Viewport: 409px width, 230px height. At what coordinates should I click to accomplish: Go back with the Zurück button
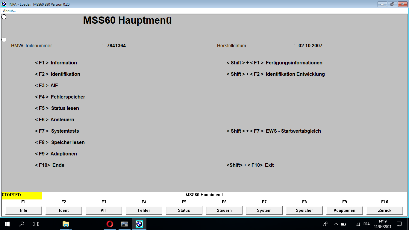[385, 210]
